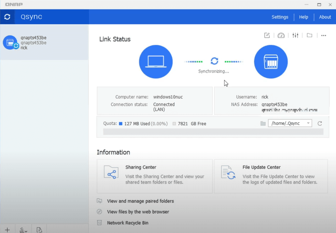Image resolution: width=336 pixels, height=233 pixels.
Task: Click the file sync icon in bottom bar
Action: pyautogui.click(x=39, y=230)
